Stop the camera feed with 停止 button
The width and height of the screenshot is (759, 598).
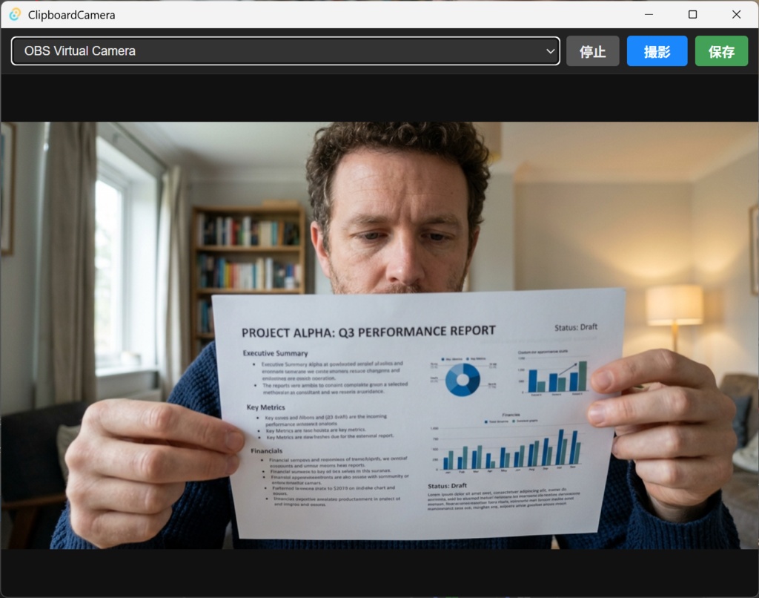(592, 51)
